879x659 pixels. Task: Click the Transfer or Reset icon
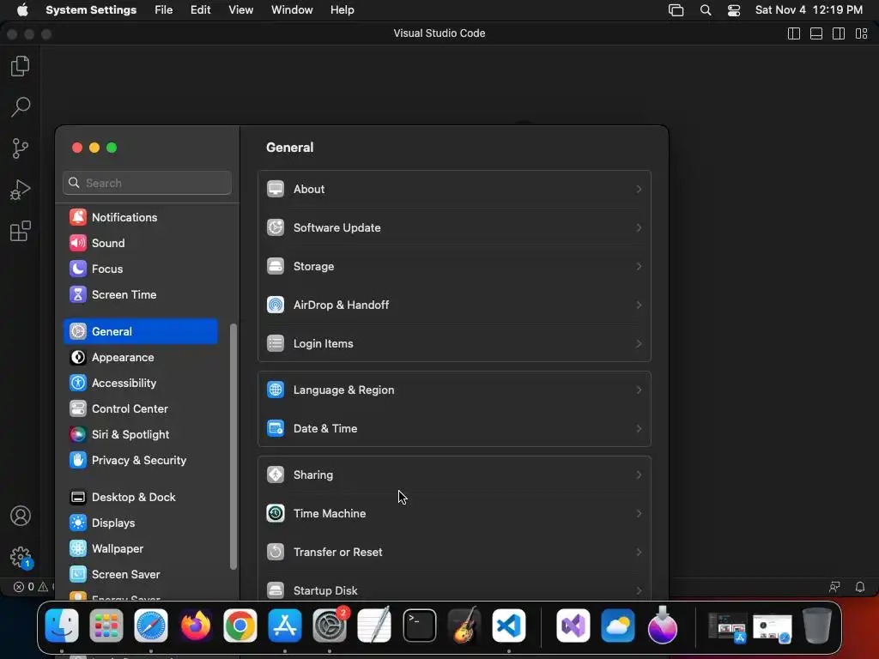pyautogui.click(x=276, y=552)
